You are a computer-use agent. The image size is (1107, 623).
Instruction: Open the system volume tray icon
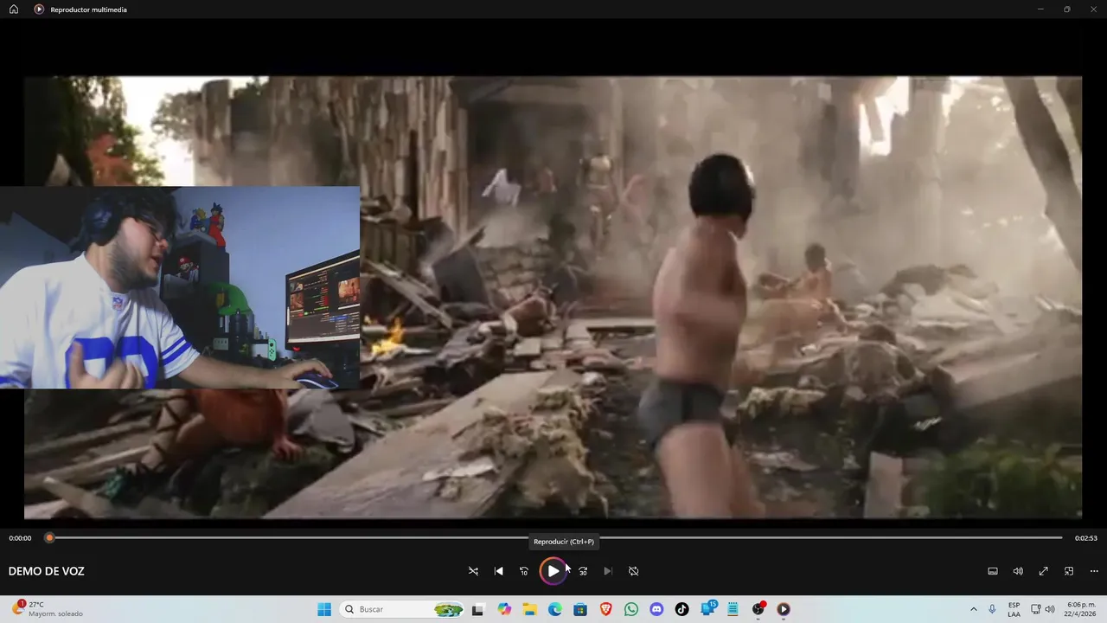1050,609
